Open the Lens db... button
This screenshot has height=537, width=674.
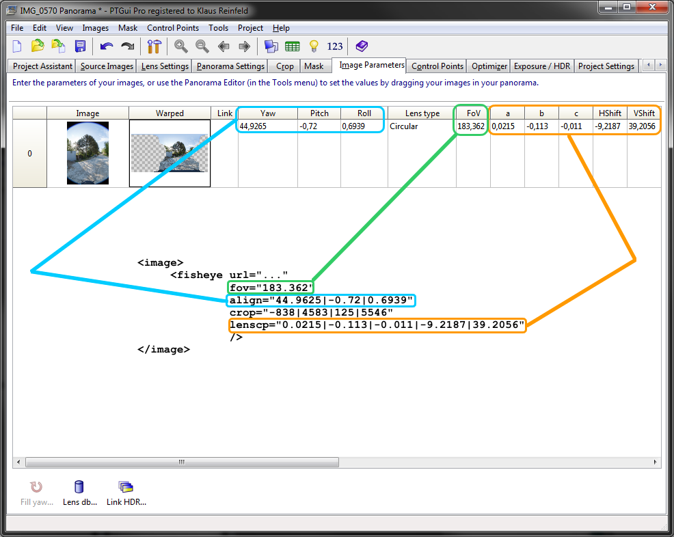79,493
